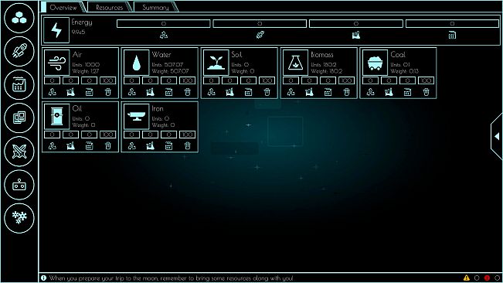The image size is (503, 283).
Task: Click the Air units text 1000
Action: click(93, 65)
